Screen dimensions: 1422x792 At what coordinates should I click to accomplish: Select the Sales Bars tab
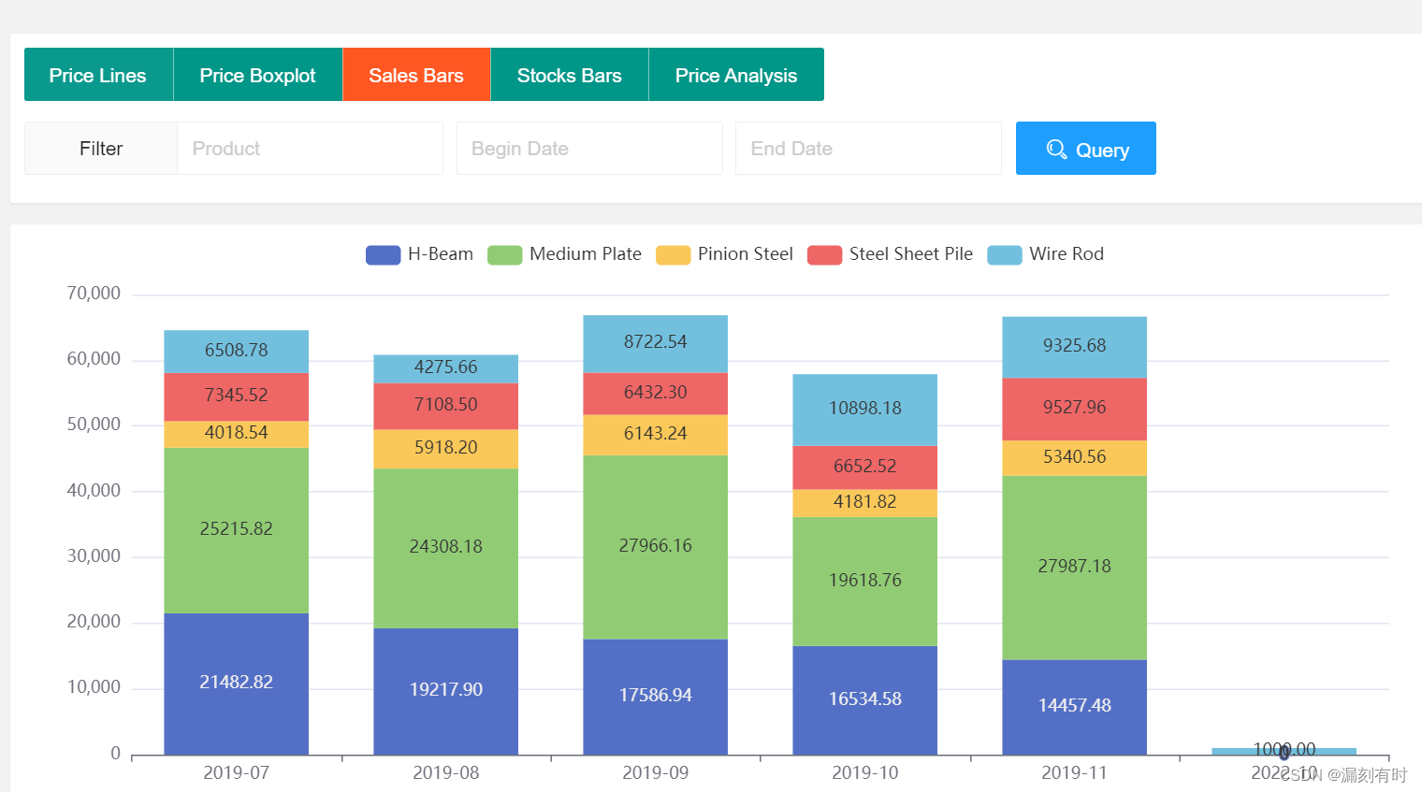pyautogui.click(x=415, y=74)
